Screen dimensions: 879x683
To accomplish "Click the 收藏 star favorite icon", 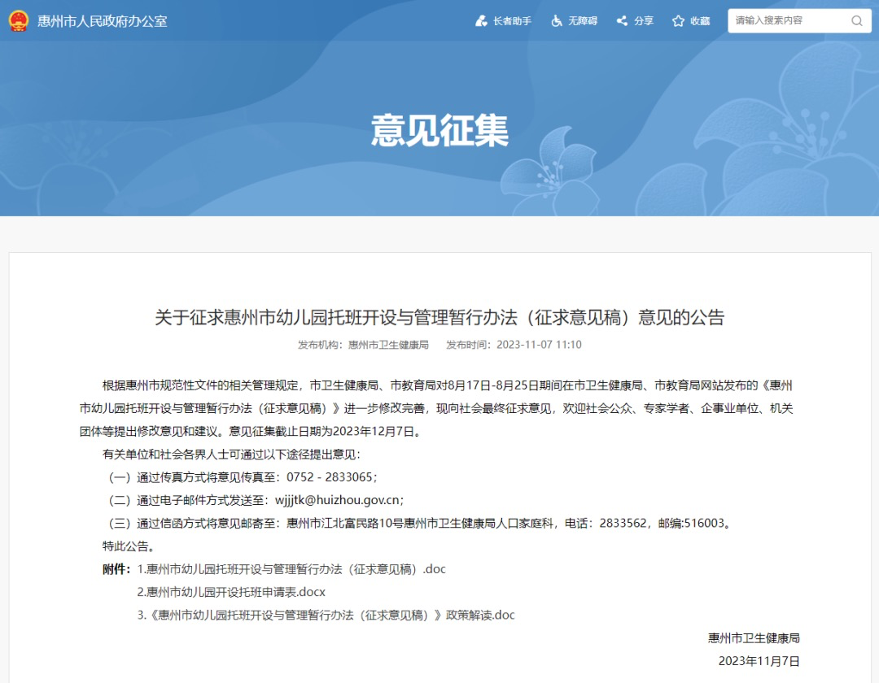I will point(678,21).
